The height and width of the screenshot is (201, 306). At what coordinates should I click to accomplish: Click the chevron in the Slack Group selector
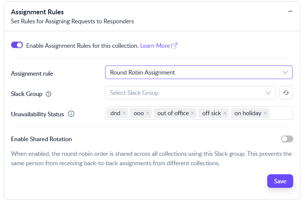tap(268, 93)
